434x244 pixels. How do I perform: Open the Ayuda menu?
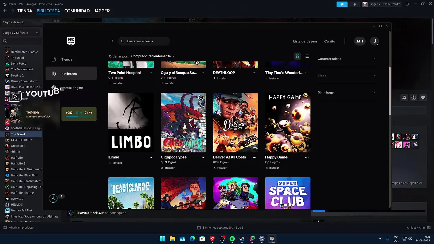click(59, 4)
